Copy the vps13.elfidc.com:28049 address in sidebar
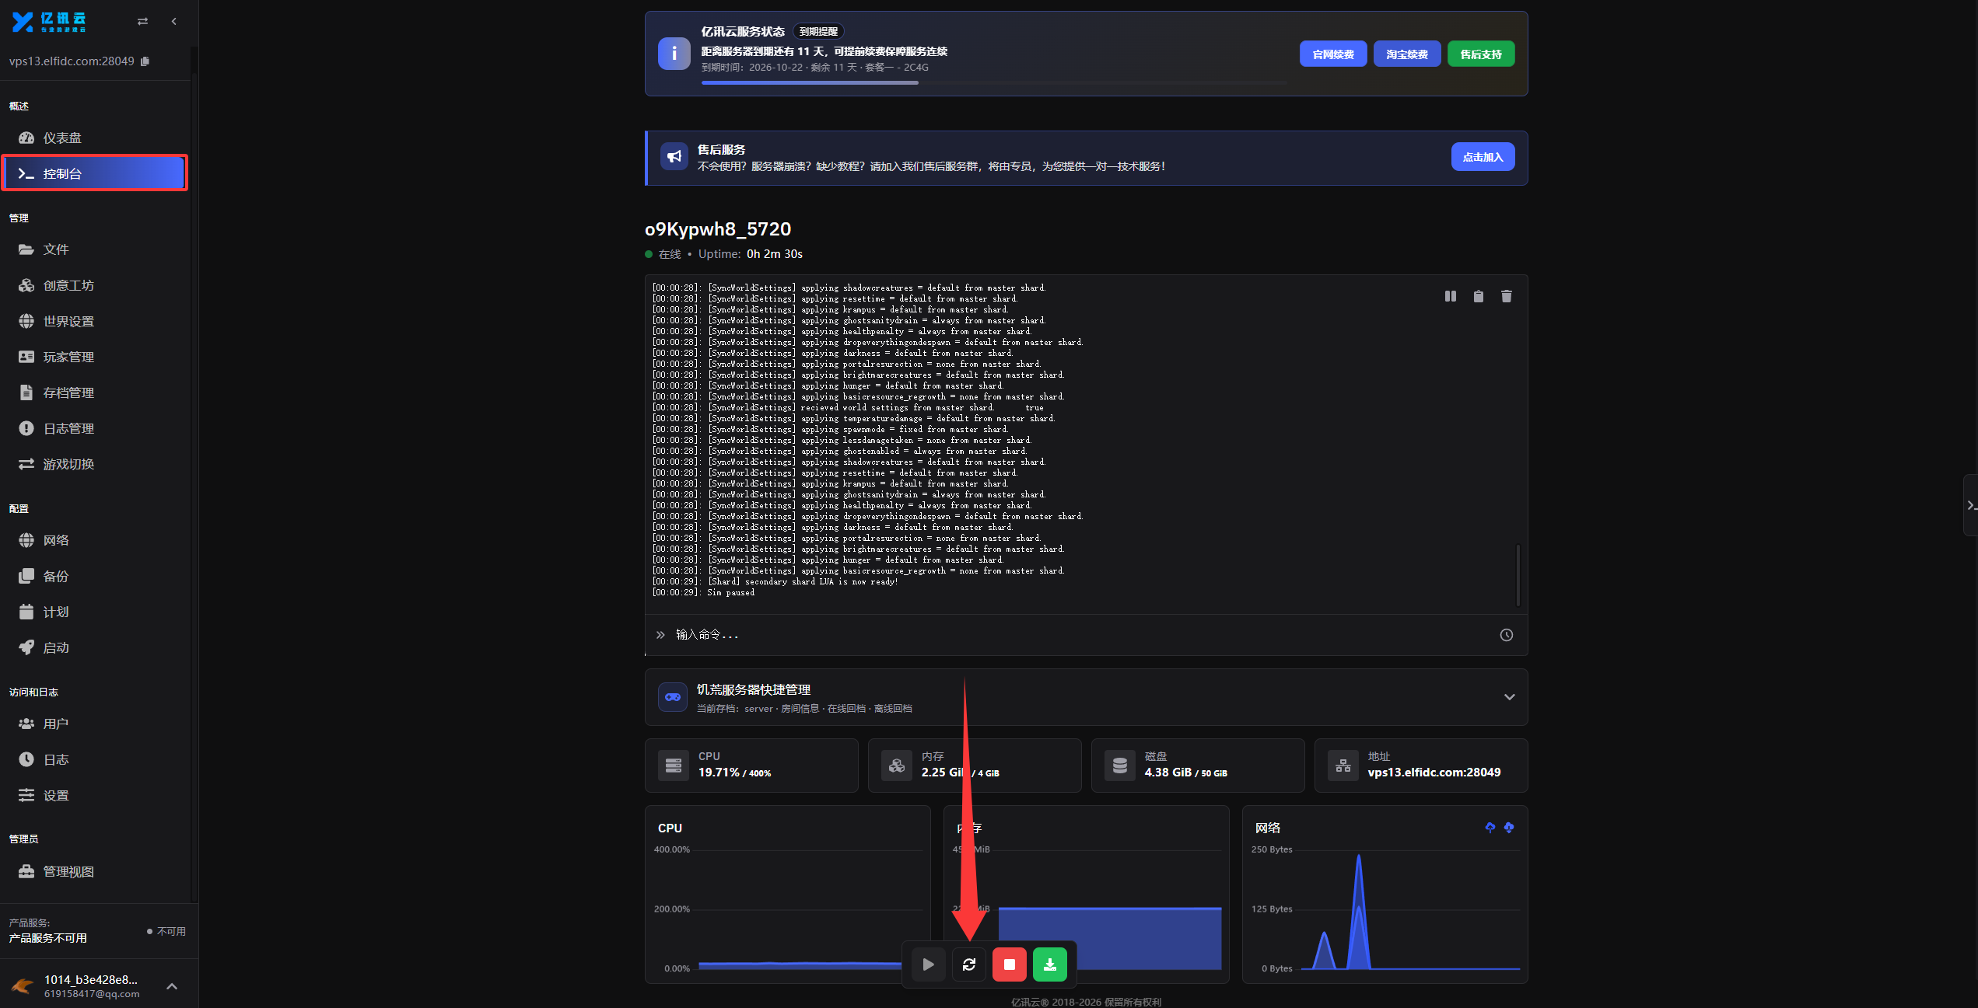The width and height of the screenshot is (1978, 1008). 145,61
